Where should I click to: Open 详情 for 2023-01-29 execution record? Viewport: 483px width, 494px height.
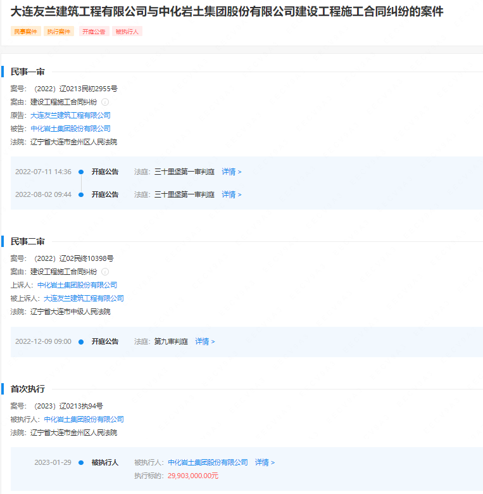[265, 462]
